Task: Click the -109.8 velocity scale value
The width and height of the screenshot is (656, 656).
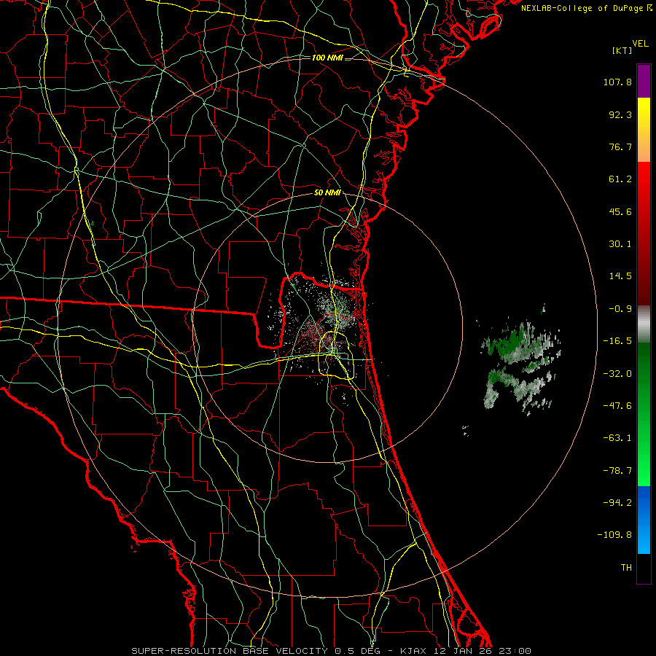Action: click(614, 535)
